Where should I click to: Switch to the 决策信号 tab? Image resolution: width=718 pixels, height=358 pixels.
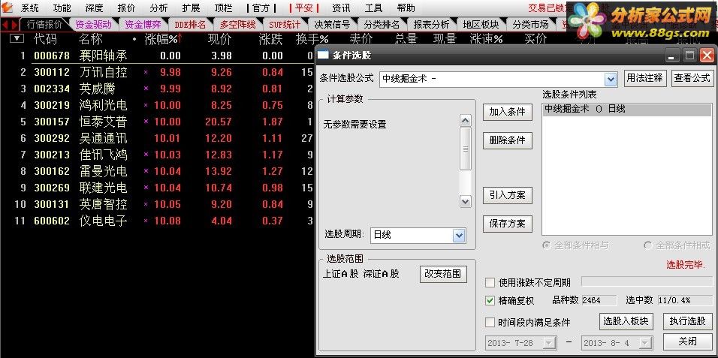(x=332, y=25)
